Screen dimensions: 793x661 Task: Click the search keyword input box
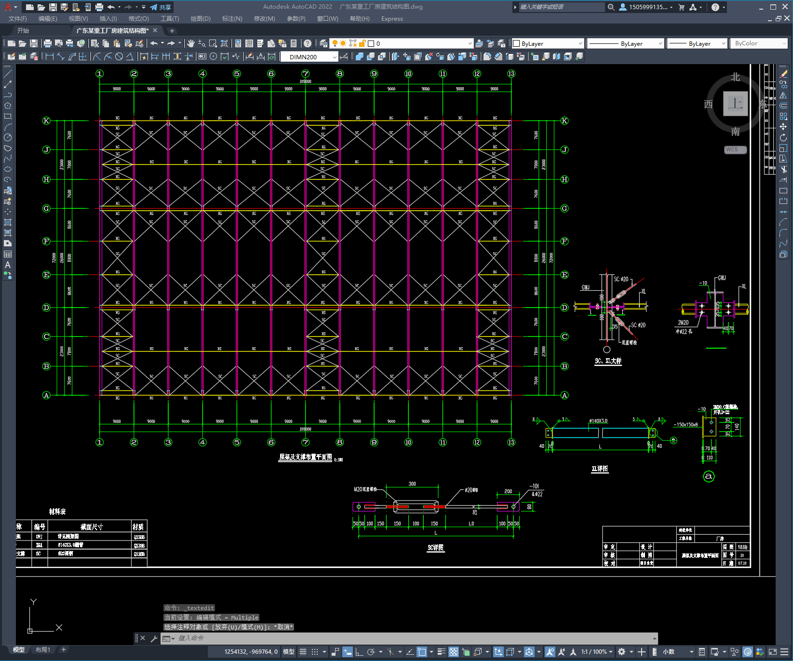coord(562,7)
